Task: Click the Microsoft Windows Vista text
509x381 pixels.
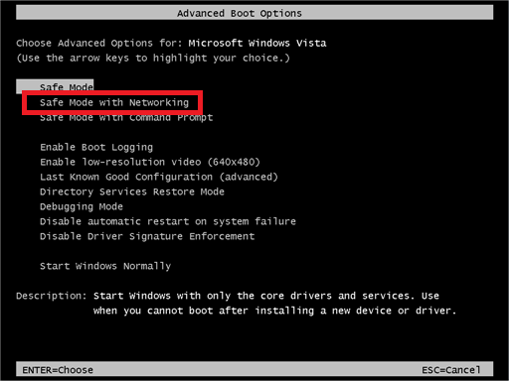Action: (257, 43)
